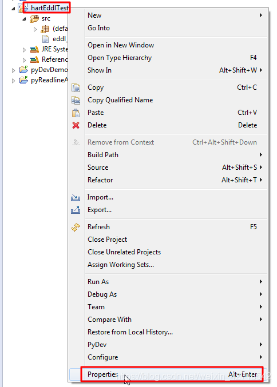The width and height of the screenshot is (277, 387).
Task: Choose Refresh from the context menu
Action: pos(176,227)
